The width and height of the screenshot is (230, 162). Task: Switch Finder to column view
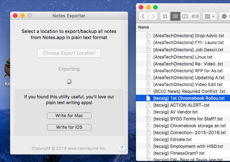coord(185,16)
